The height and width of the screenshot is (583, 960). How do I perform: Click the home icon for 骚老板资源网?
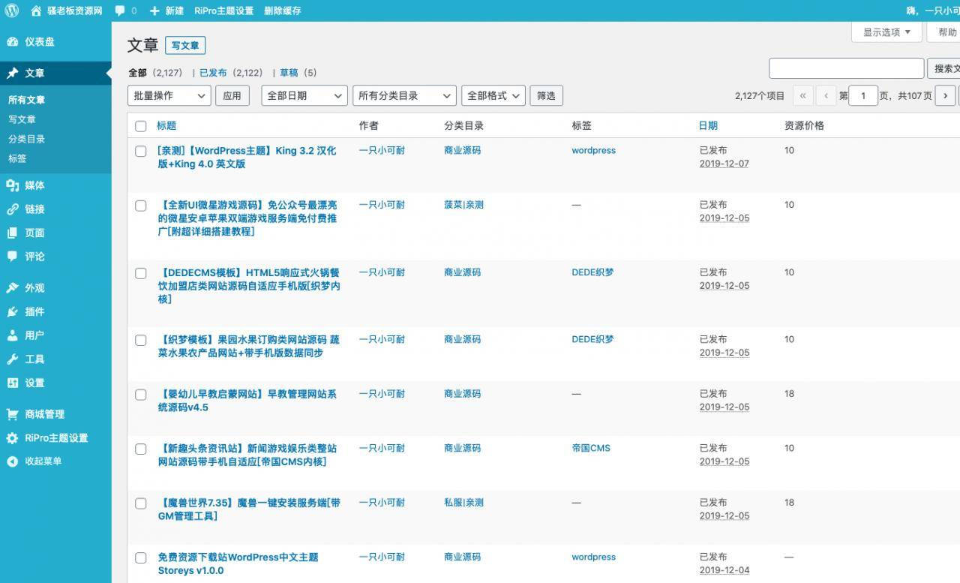coord(36,11)
